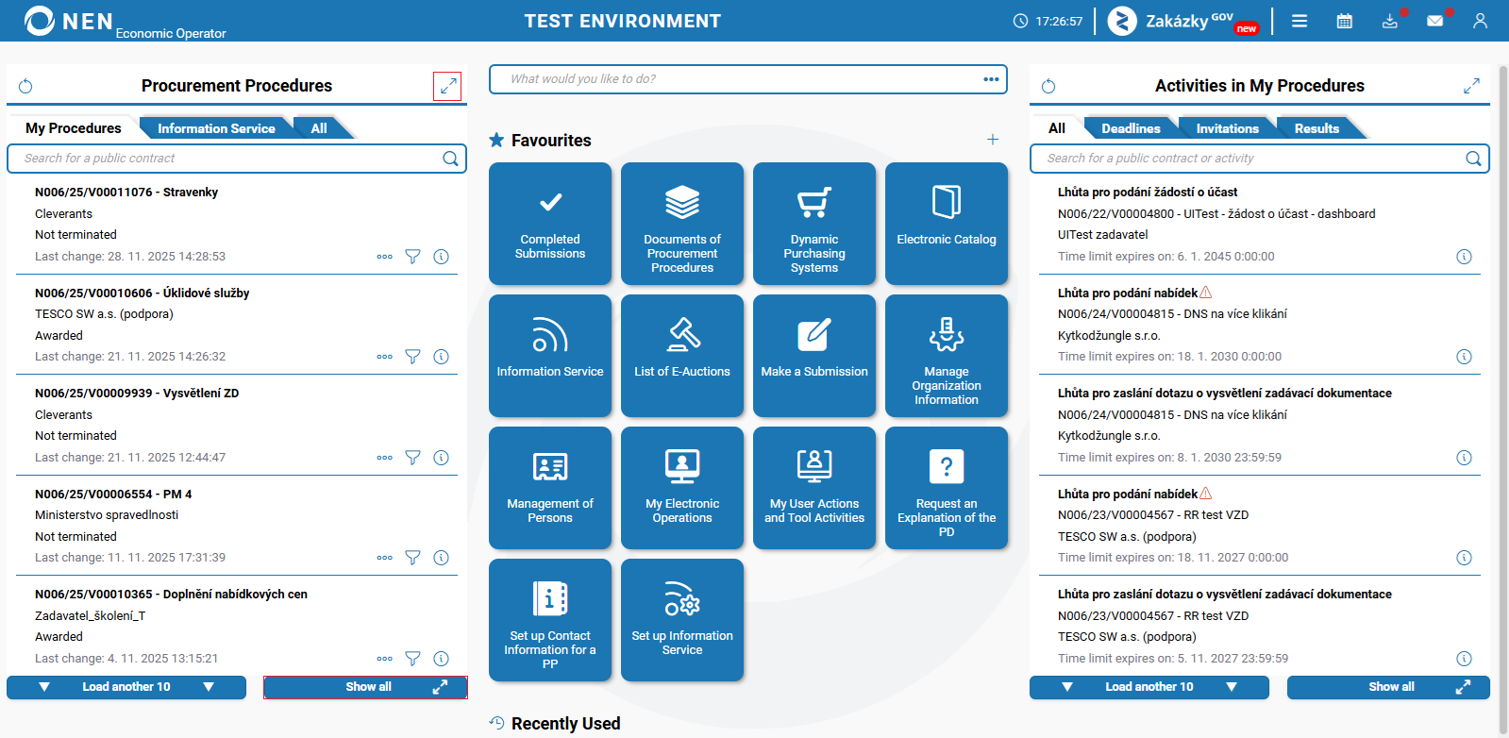
Task: Open the Make a Submission tile
Action: [x=814, y=356]
